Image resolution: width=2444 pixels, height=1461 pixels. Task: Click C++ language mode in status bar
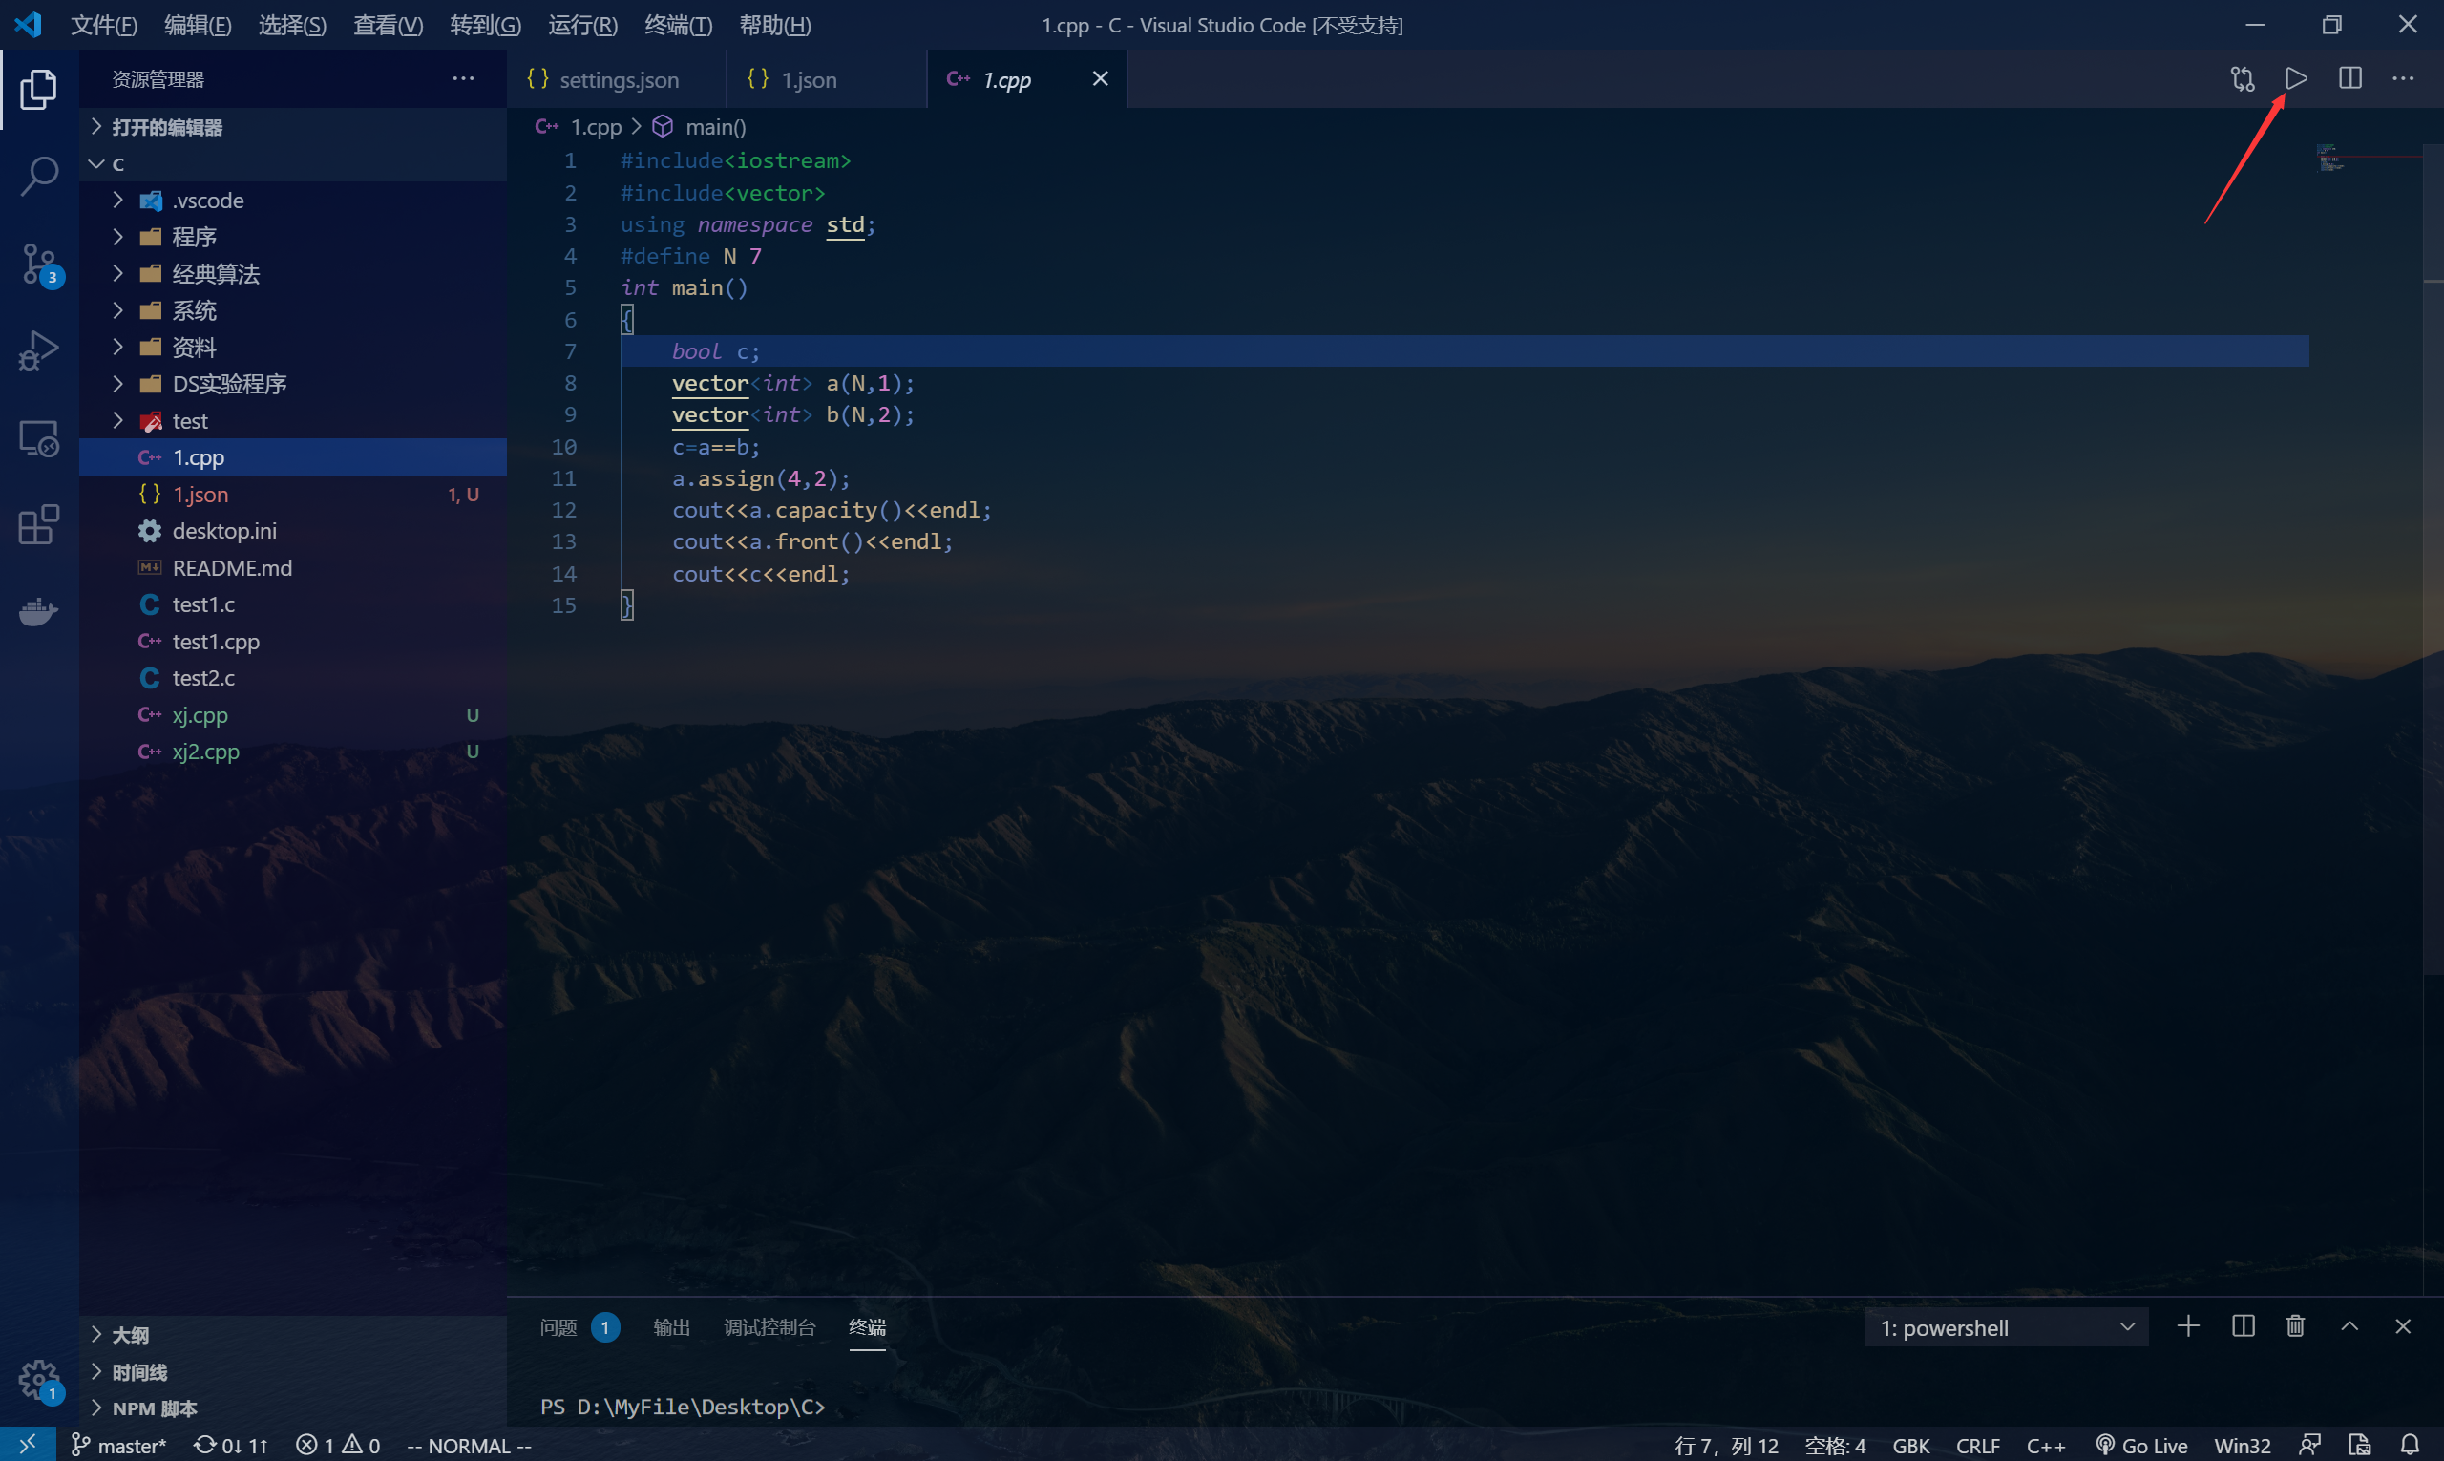pyautogui.click(x=2045, y=1446)
